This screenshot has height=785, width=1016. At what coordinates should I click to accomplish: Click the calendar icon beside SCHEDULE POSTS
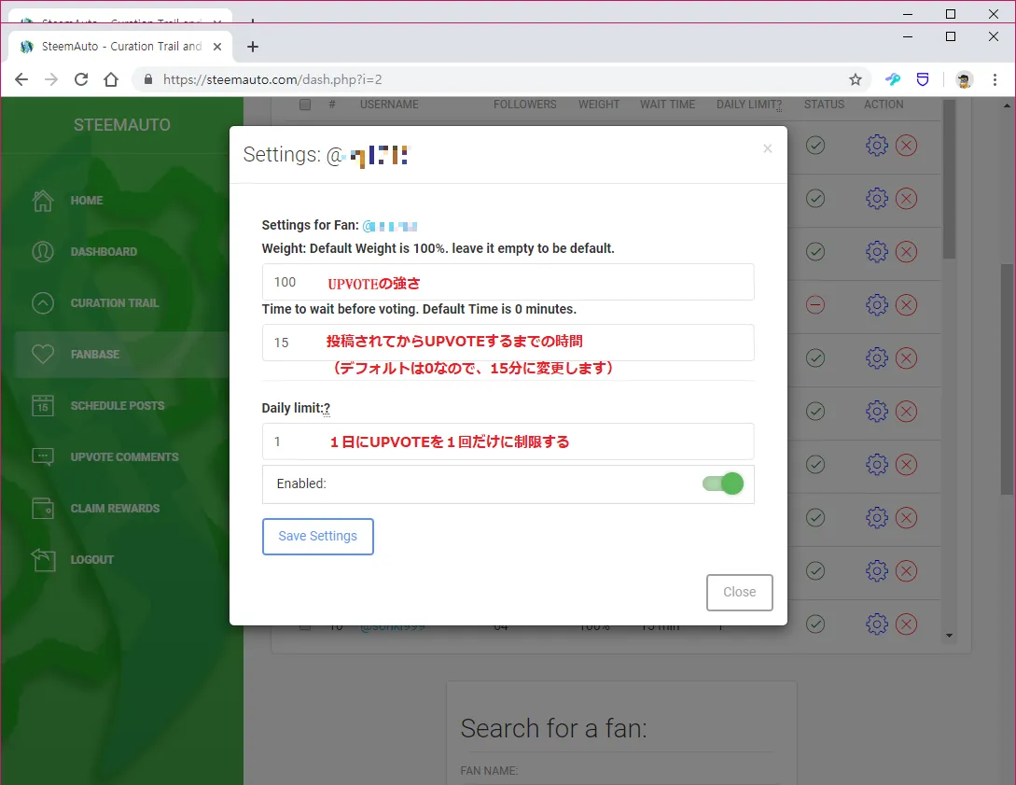click(x=43, y=406)
